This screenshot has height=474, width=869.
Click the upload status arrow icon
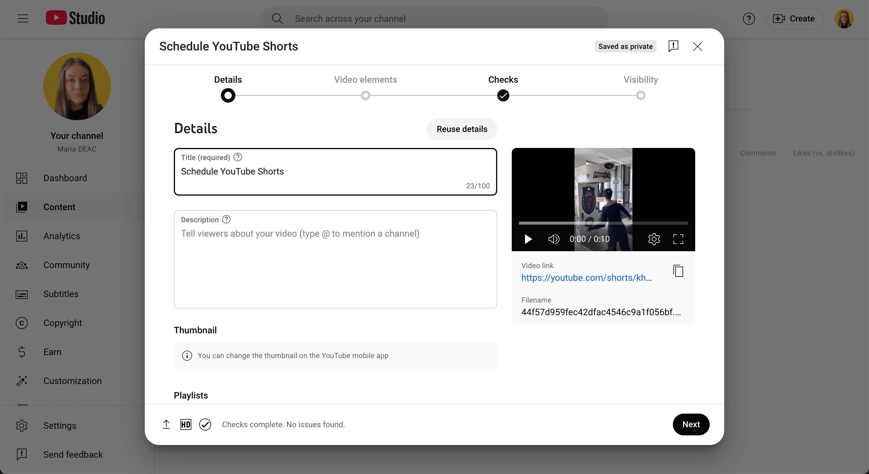coord(166,424)
